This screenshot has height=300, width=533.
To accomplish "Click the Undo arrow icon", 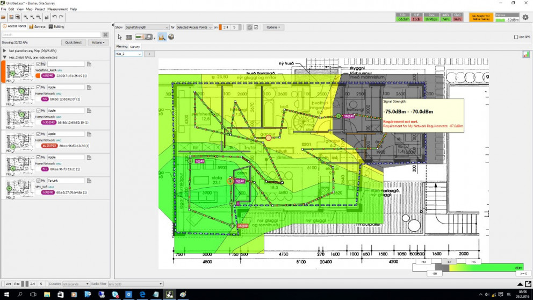I will point(54,17).
